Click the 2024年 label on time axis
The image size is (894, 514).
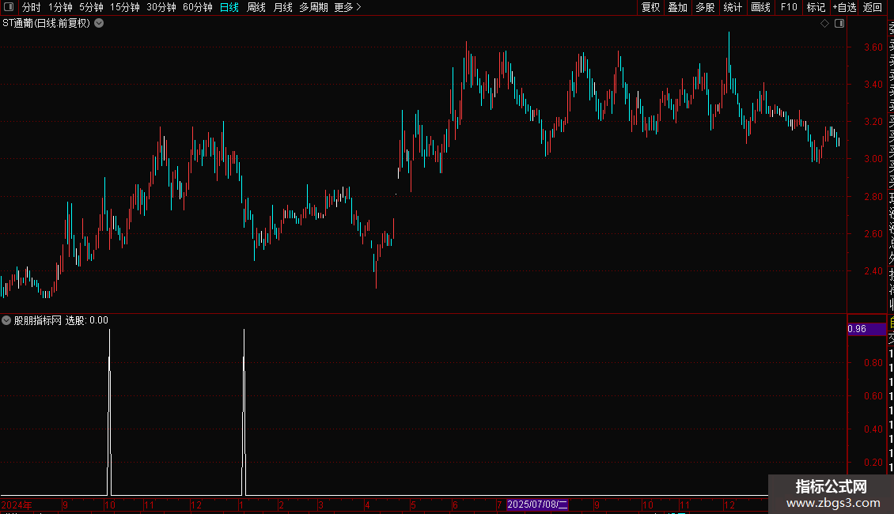(x=17, y=505)
